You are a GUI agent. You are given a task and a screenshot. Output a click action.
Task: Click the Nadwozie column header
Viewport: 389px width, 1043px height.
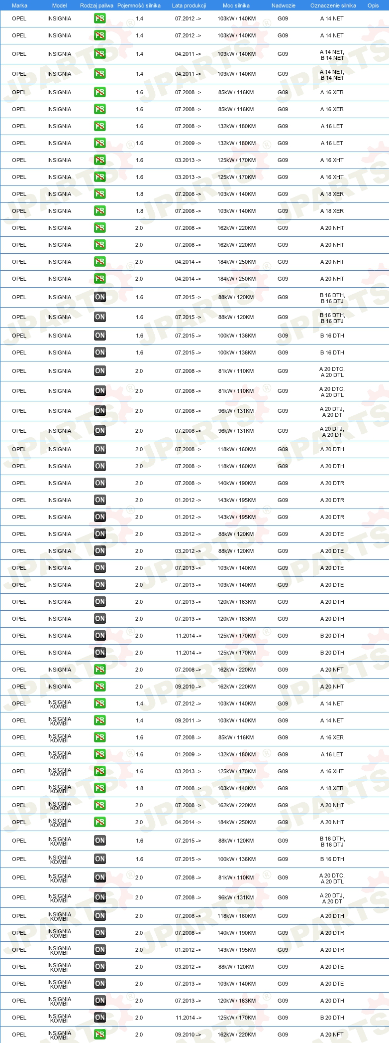tap(284, 5)
